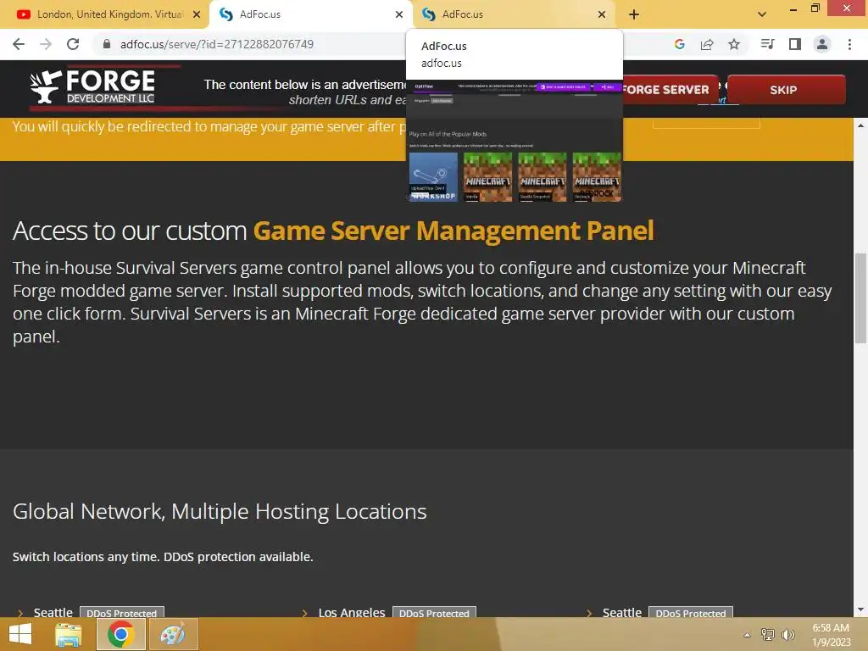Viewport: 868px width, 651px height.
Task: Close the London, United Kingdom YouTube tab
Action: pos(197,14)
